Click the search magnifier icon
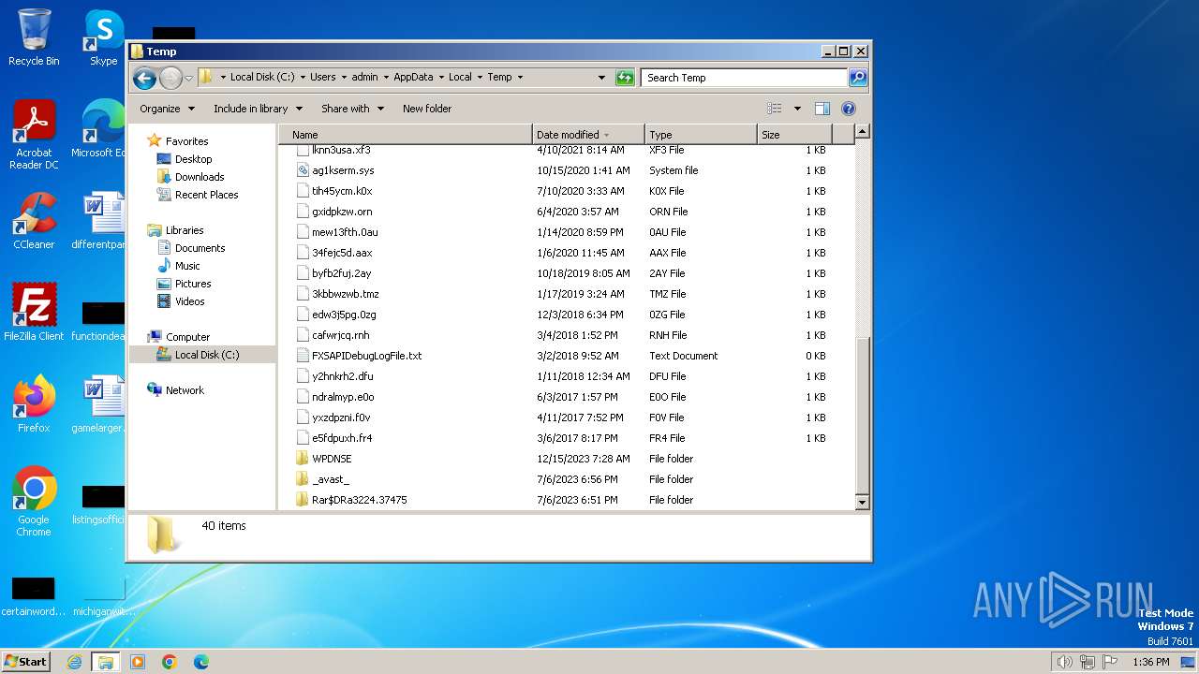This screenshot has width=1199, height=674. click(x=858, y=78)
